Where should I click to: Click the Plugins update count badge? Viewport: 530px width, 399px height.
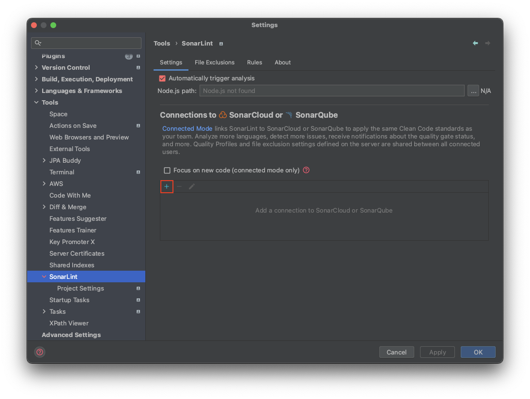coord(129,56)
